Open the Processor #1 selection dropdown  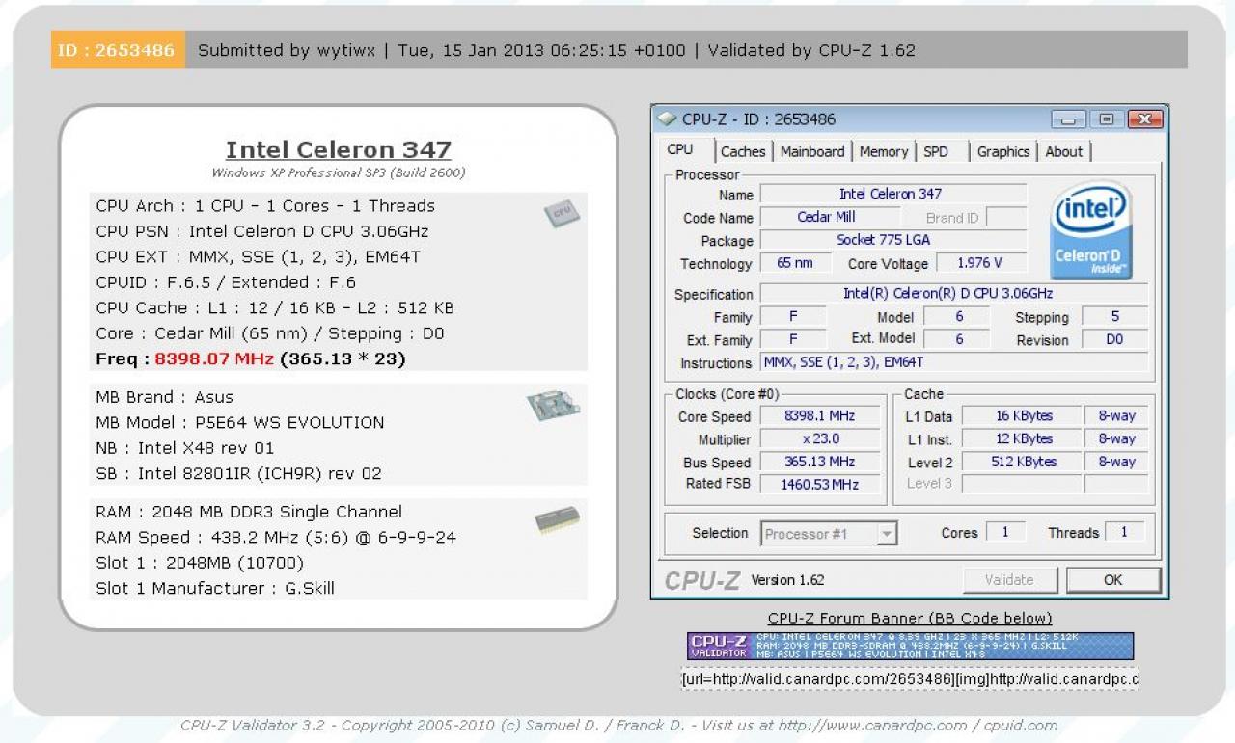830,533
